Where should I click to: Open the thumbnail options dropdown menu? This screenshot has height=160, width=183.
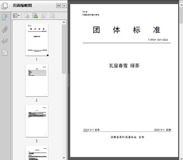(16, 16)
